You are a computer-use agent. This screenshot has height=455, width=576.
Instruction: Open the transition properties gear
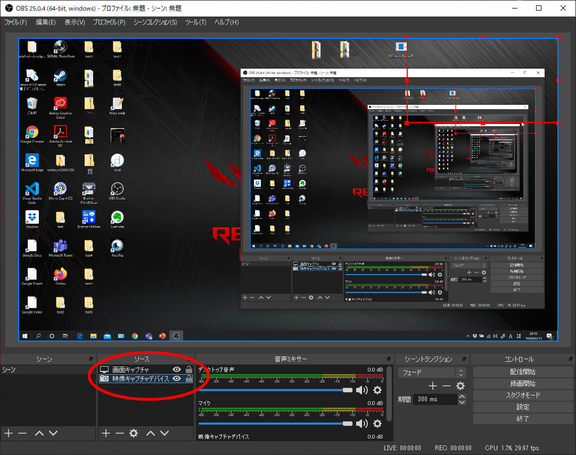coord(460,386)
